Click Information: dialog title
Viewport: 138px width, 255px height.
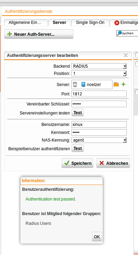33,181
